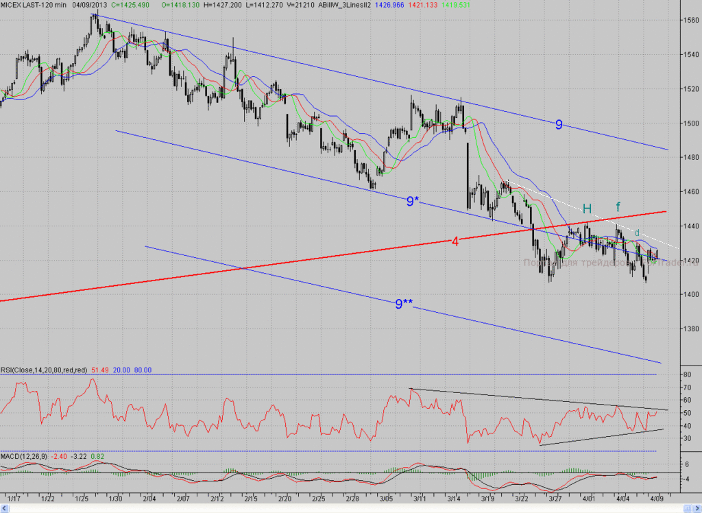Click the ABillW_3LinesII2 indicator name in header
The height and width of the screenshot is (513, 702).
344,5
